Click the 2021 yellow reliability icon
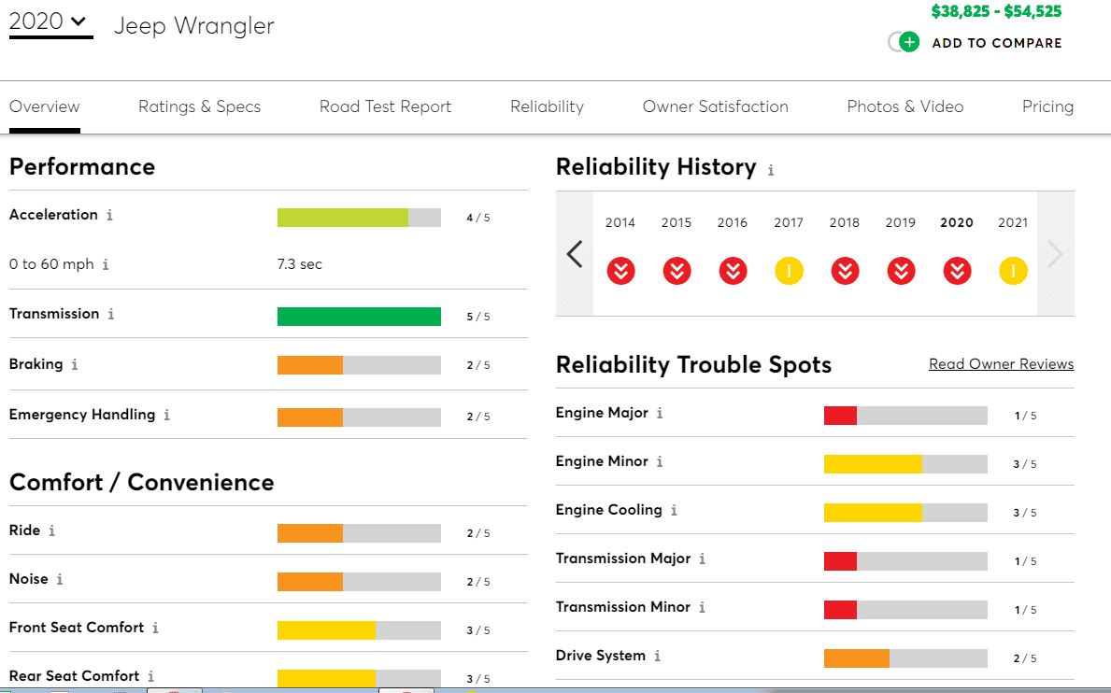This screenshot has height=693, width=1111. pyautogui.click(x=1013, y=271)
